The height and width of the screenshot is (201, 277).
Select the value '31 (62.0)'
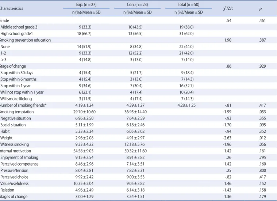[x=186, y=34]
